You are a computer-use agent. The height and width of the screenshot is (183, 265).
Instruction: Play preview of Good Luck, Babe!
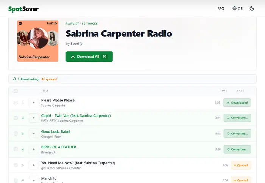coord(33,134)
